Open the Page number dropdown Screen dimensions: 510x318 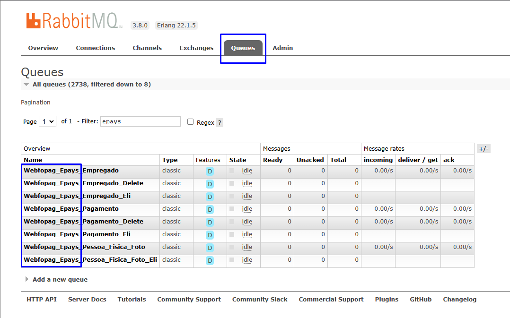pyautogui.click(x=47, y=121)
